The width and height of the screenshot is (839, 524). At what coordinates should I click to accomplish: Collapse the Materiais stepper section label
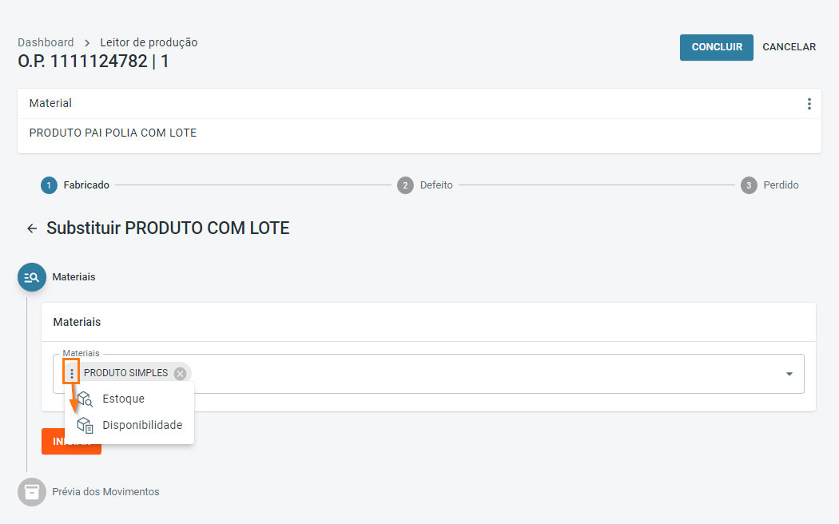74,277
